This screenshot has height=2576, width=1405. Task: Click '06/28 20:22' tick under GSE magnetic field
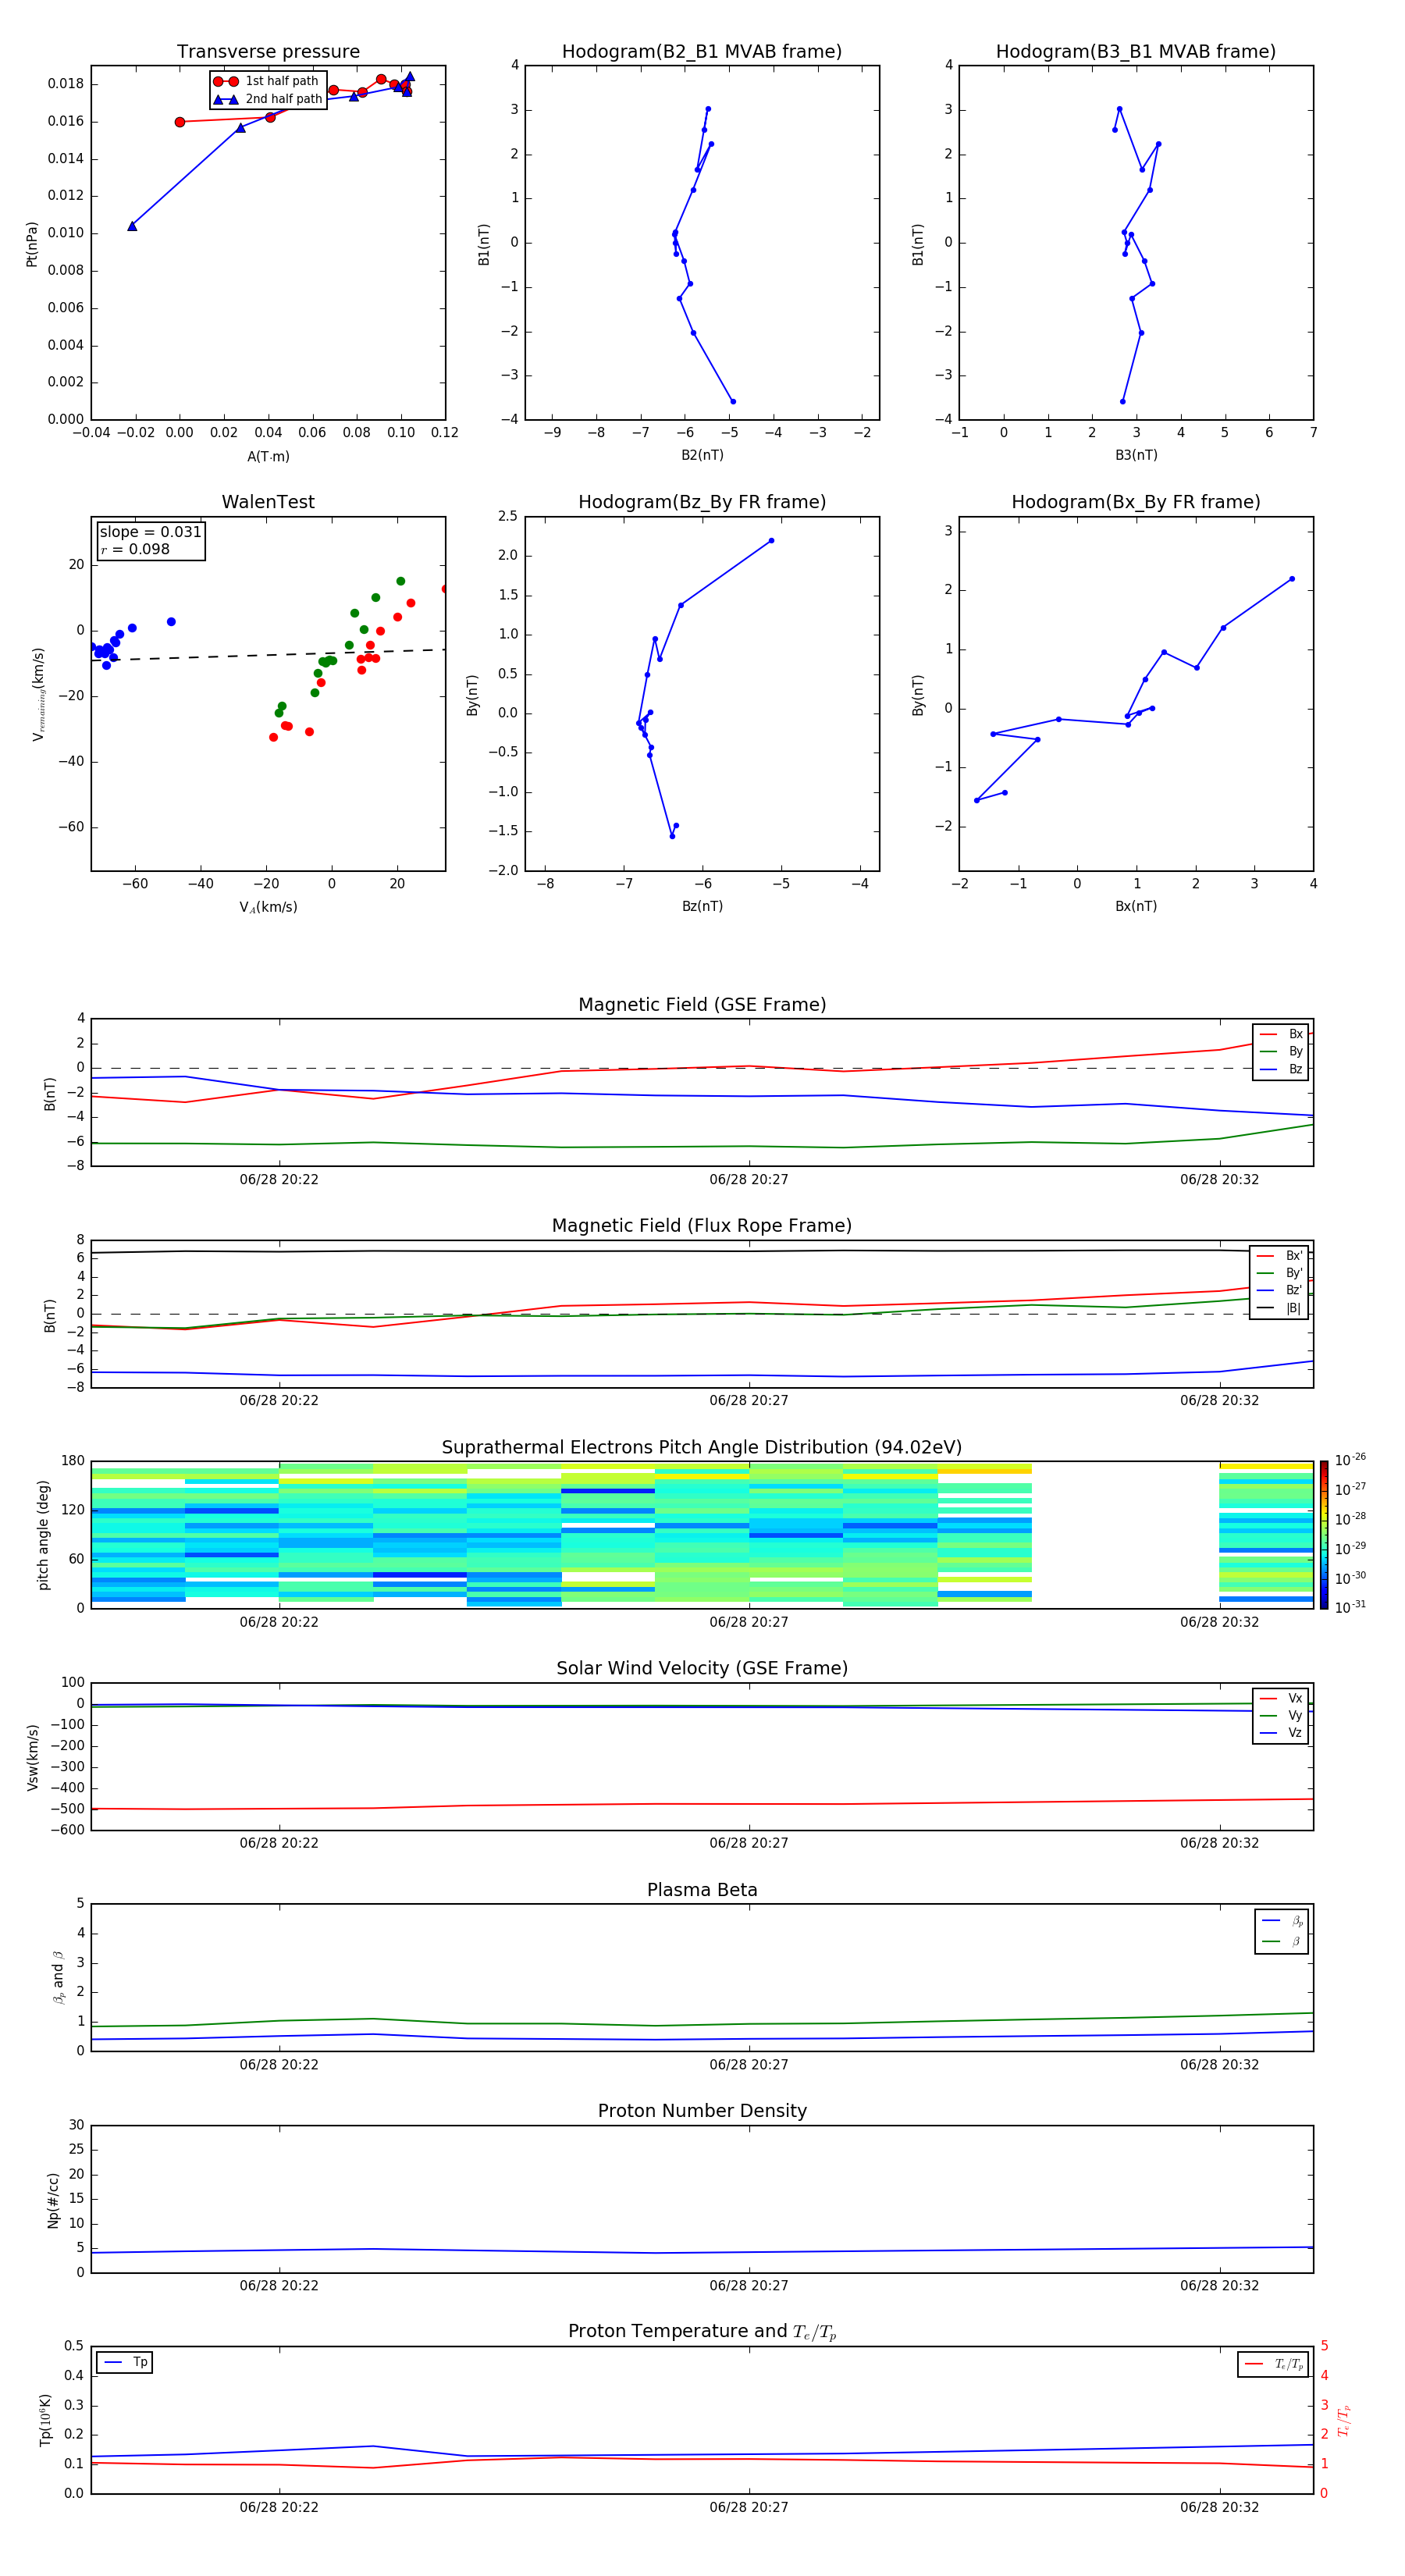[279, 1180]
